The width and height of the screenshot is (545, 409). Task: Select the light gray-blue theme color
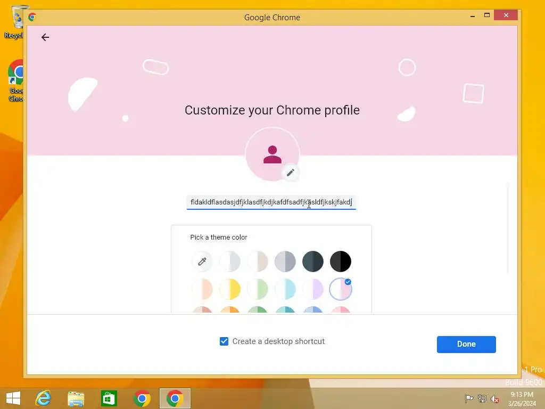[x=230, y=261]
